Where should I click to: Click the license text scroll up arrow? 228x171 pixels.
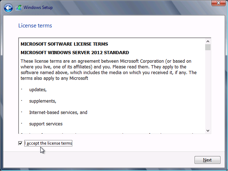click(x=208, y=40)
